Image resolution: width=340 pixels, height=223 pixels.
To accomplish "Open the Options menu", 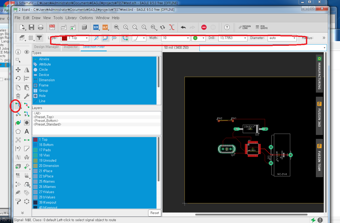I will point(86,18).
